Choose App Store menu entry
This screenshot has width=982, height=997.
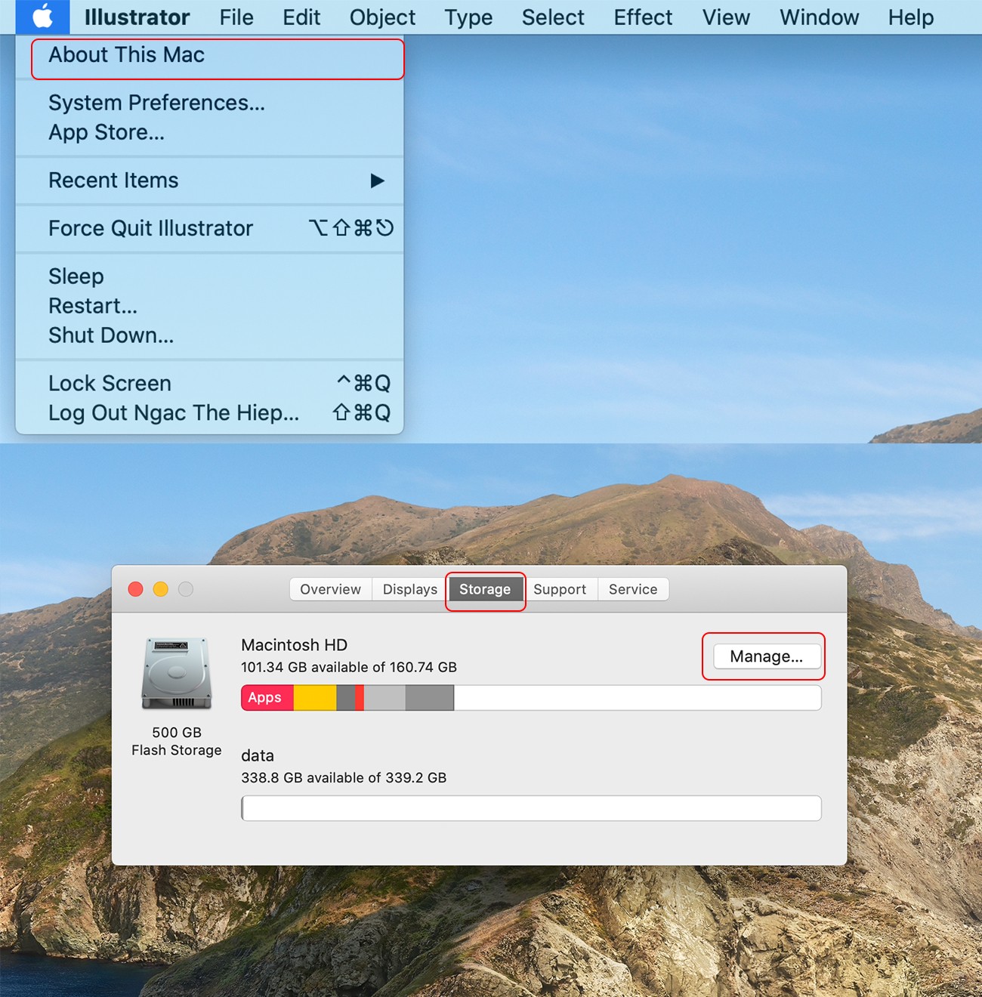(x=209, y=132)
